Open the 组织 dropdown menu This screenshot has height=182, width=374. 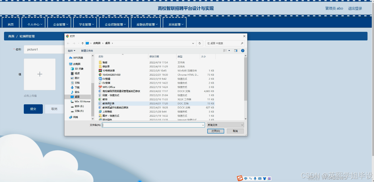coord(71,51)
